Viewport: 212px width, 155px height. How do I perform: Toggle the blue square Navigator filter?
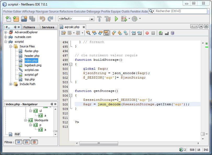19,142
